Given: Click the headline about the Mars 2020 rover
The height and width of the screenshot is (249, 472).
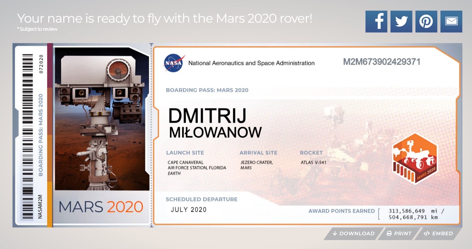Looking at the screenshot, I should coord(165,19).
